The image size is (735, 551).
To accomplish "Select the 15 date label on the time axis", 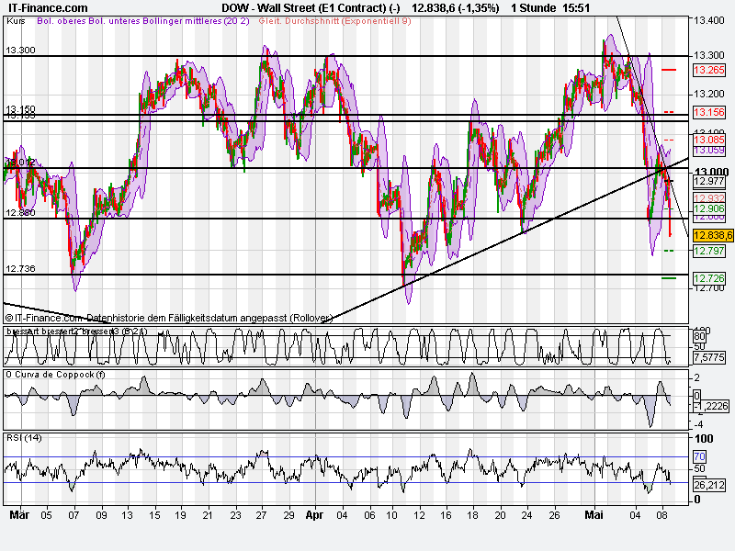I will [x=154, y=515].
